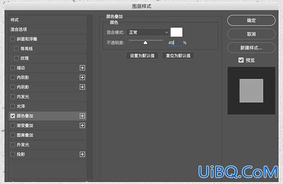Toggle the 预览 checkbox
The width and height of the screenshot is (283, 184).
point(241,60)
